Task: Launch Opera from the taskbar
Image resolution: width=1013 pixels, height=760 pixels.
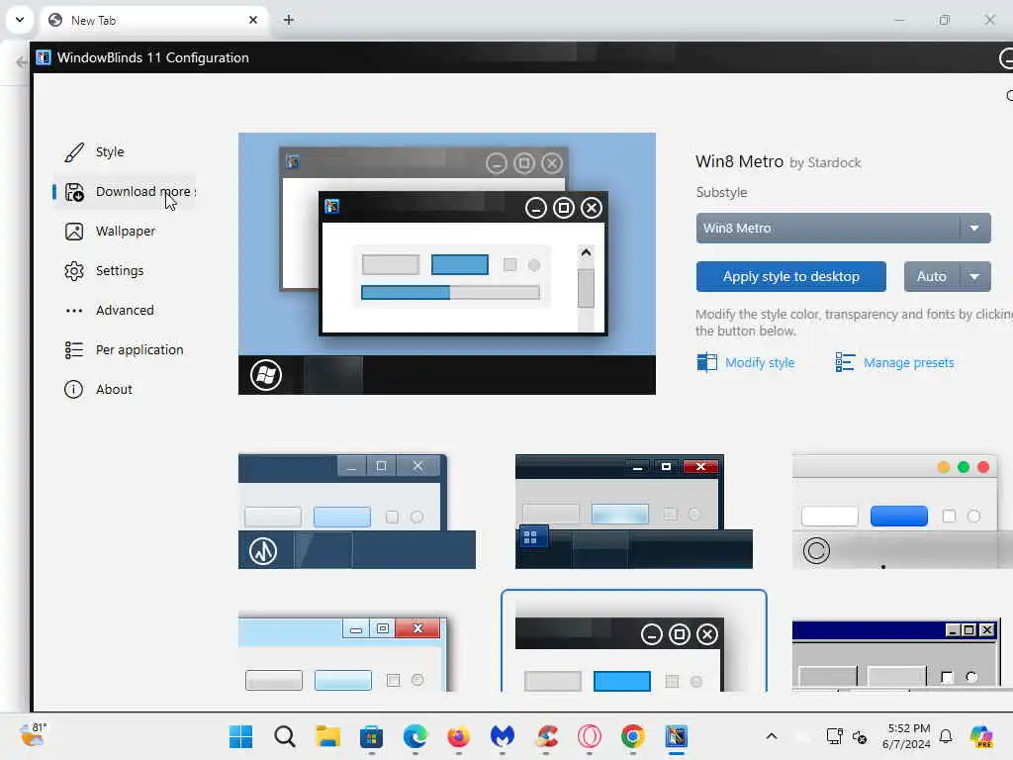Action: (x=590, y=736)
